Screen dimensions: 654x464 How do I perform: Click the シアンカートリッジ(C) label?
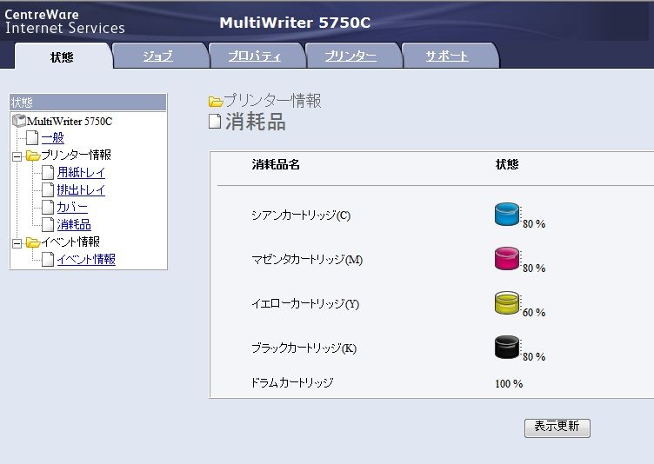click(301, 215)
